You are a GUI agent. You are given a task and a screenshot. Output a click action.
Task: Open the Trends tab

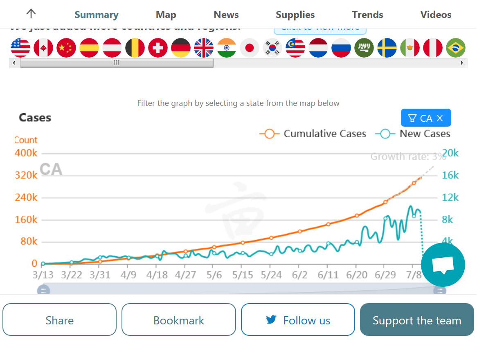click(367, 15)
